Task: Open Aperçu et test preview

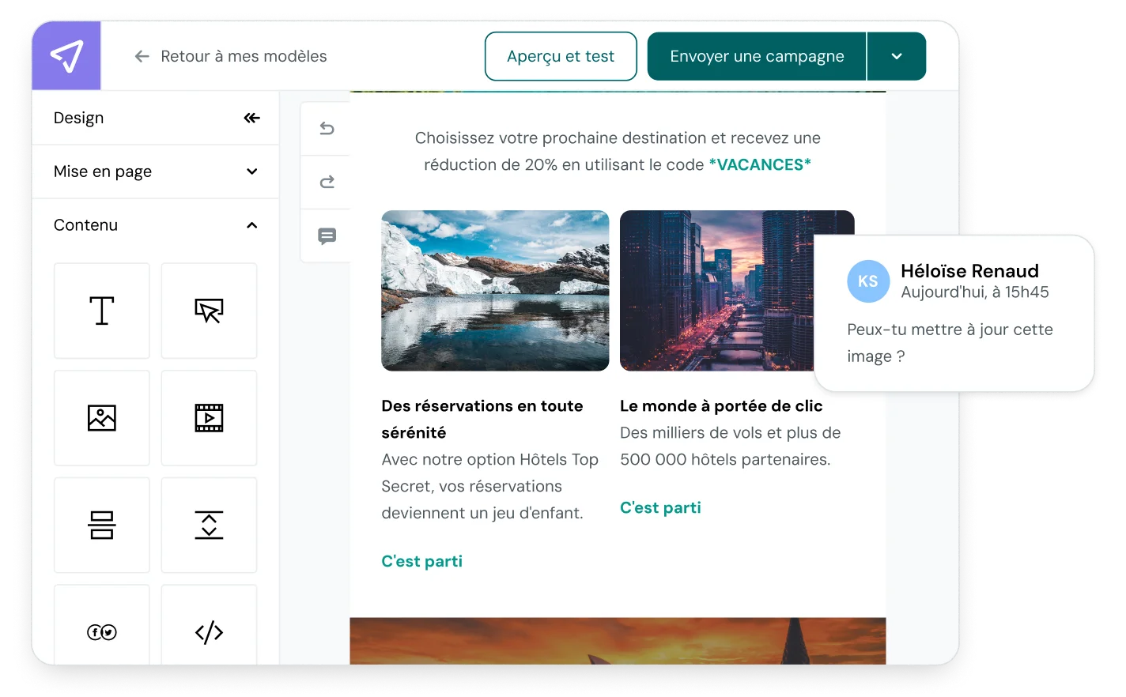Action: click(561, 56)
